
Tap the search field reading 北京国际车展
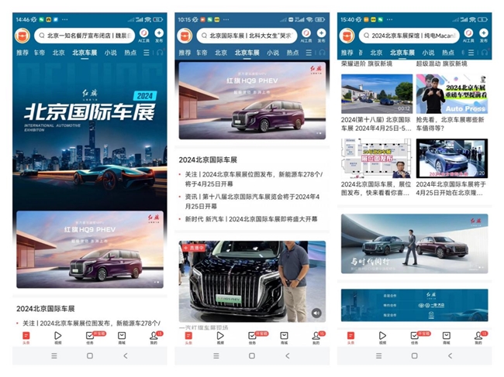tap(247, 36)
